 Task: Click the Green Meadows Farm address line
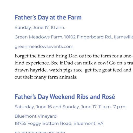pos(74,37)
